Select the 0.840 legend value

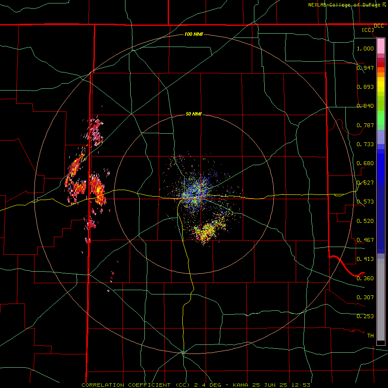click(365, 106)
